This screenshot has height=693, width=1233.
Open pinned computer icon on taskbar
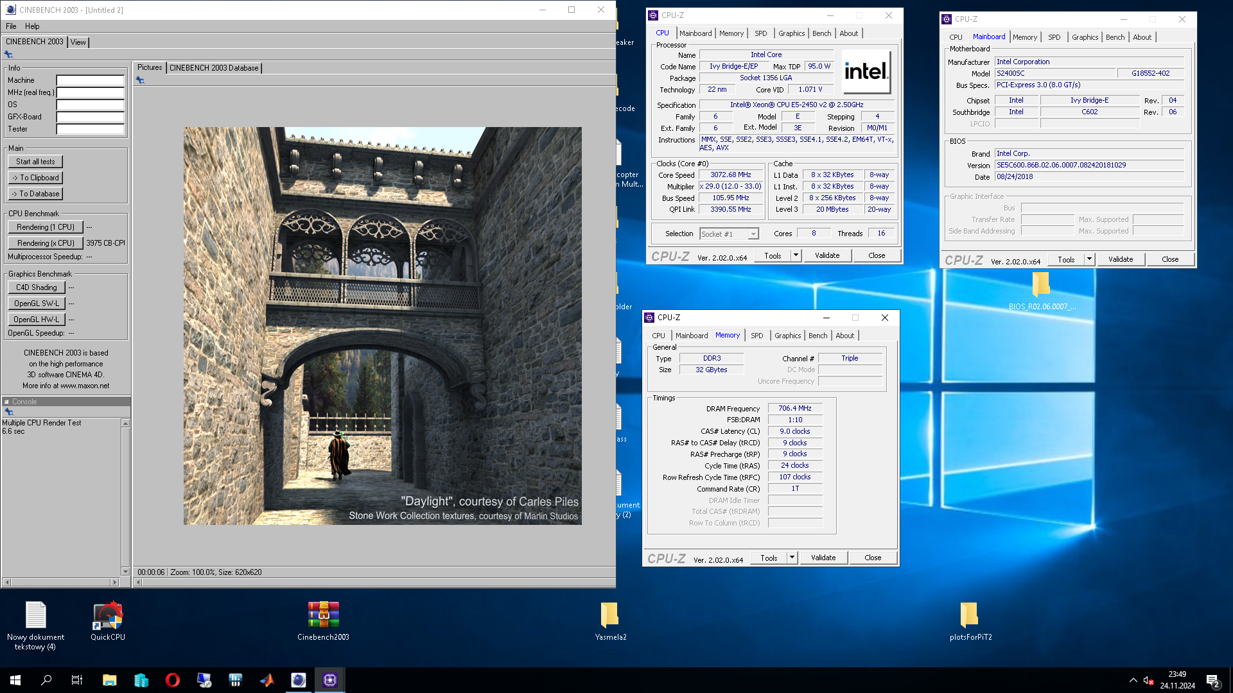point(204,680)
